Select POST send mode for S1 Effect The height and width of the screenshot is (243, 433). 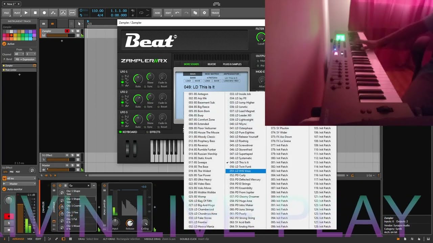(18, 172)
